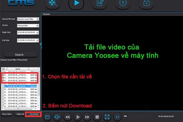Tick the 2019-08-20_14:30:01 checkbox

[x=3, y=89]
